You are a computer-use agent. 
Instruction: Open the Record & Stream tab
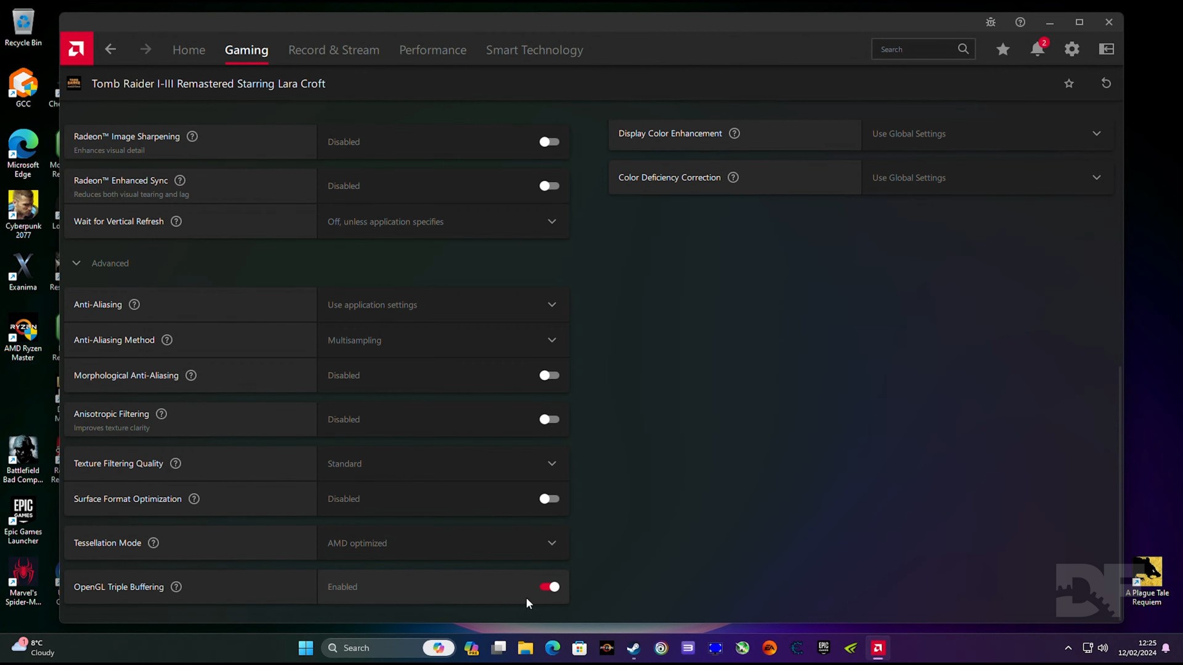333,50
